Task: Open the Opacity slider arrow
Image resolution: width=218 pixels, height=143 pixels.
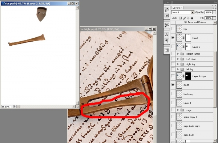Action: pos(214,12)
